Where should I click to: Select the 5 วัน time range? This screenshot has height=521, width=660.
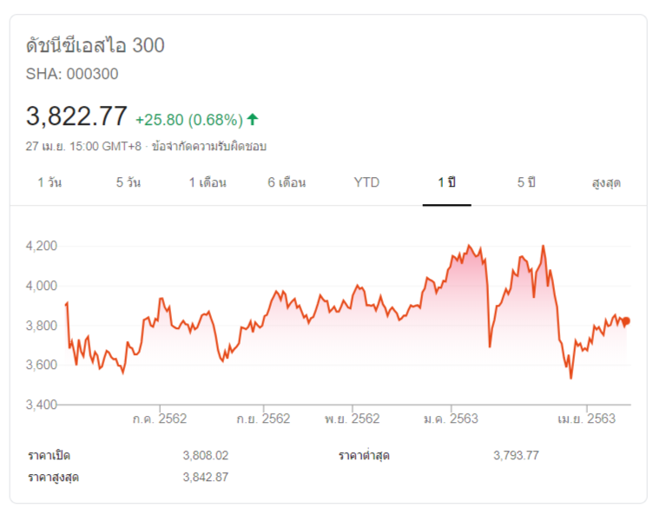point(129,182)
